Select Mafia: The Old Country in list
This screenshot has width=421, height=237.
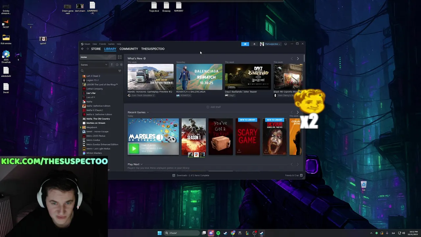[98, 119]
